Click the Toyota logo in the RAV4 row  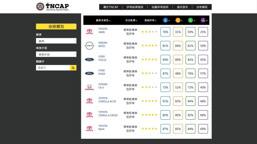90,129
